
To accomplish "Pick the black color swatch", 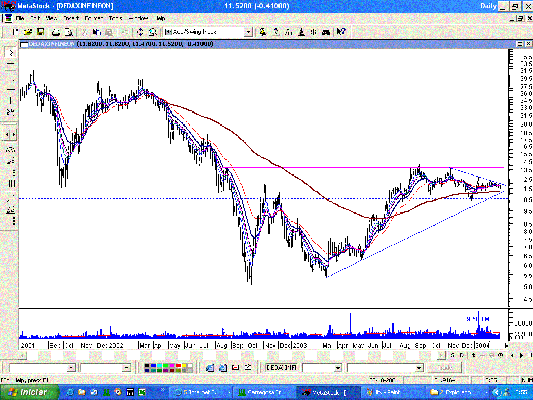I will 147,366.
